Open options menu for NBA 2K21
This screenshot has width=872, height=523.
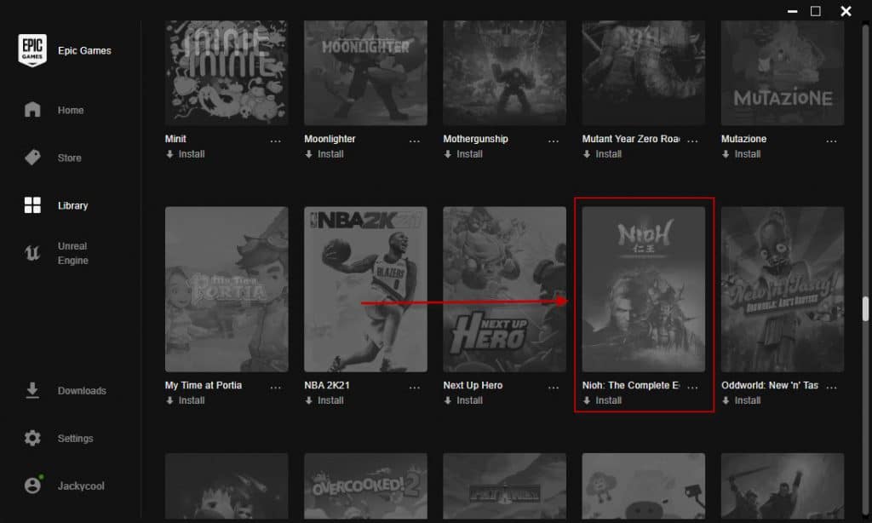(x=415, y=388)
